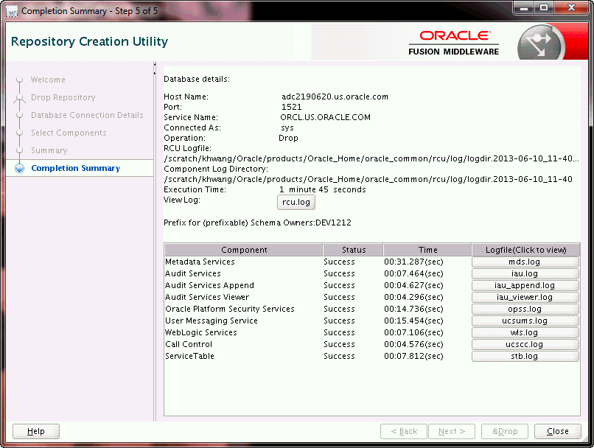Click the Welcome step node icon
This screenshot has height=448, width=594.
click(x=20, y=80)
